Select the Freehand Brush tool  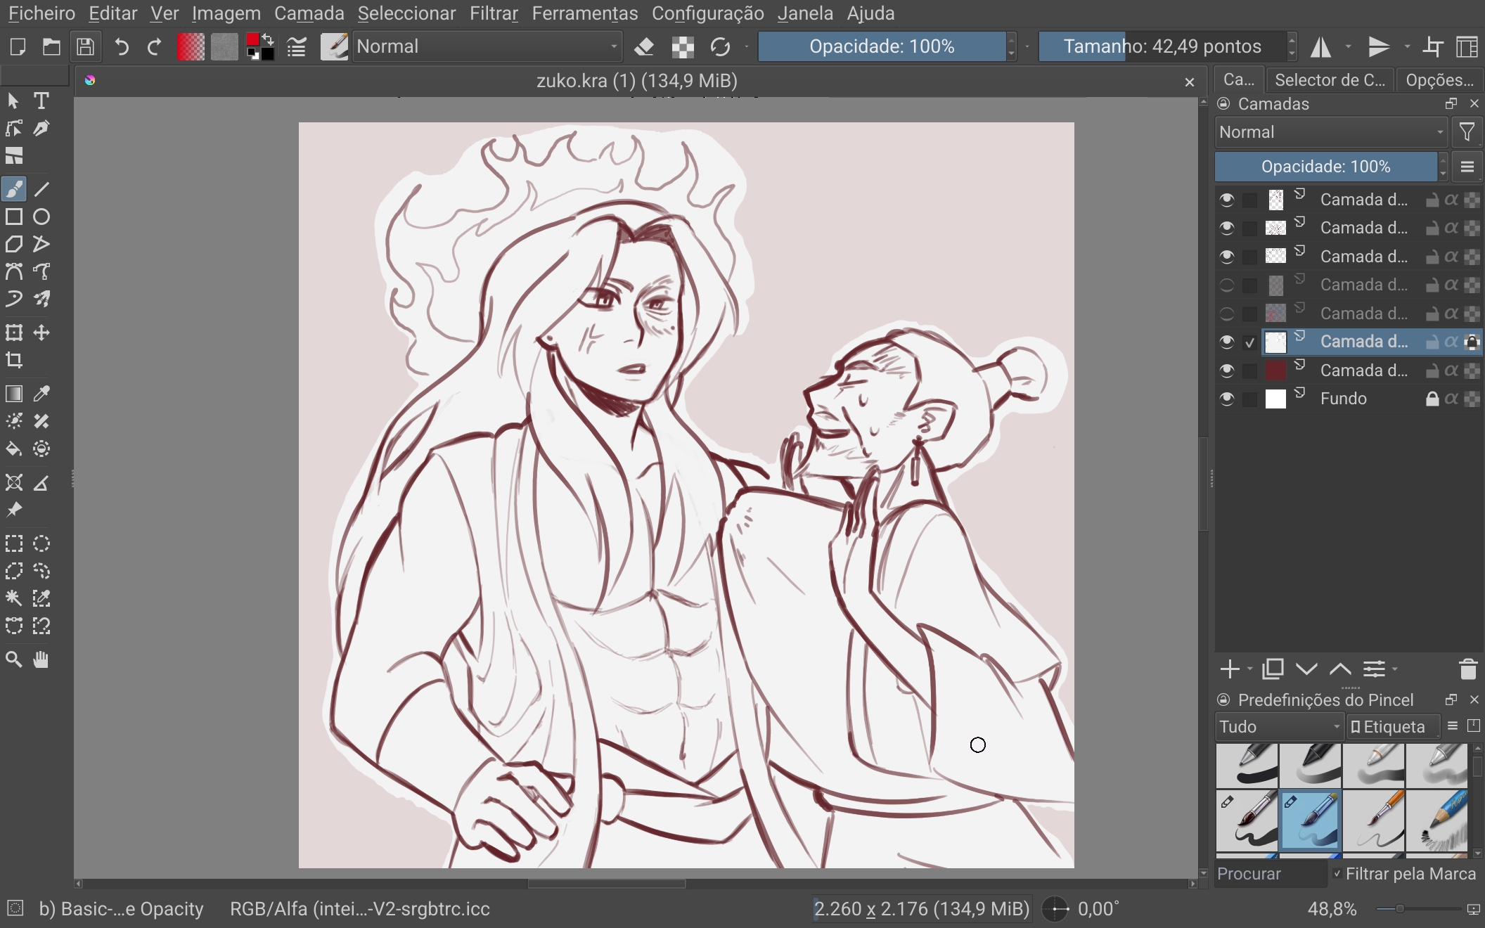click(14, 189)
